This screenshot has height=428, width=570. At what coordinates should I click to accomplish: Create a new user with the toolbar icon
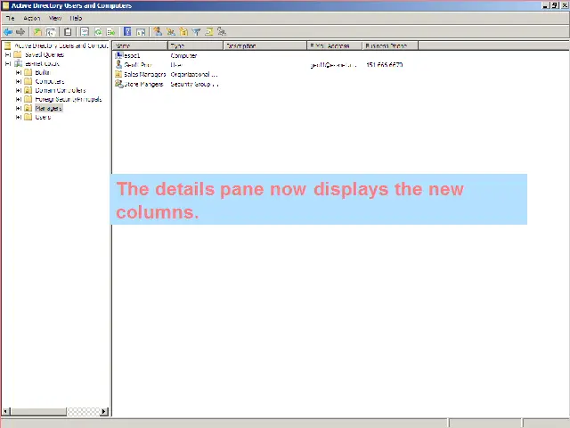[158, 32]
